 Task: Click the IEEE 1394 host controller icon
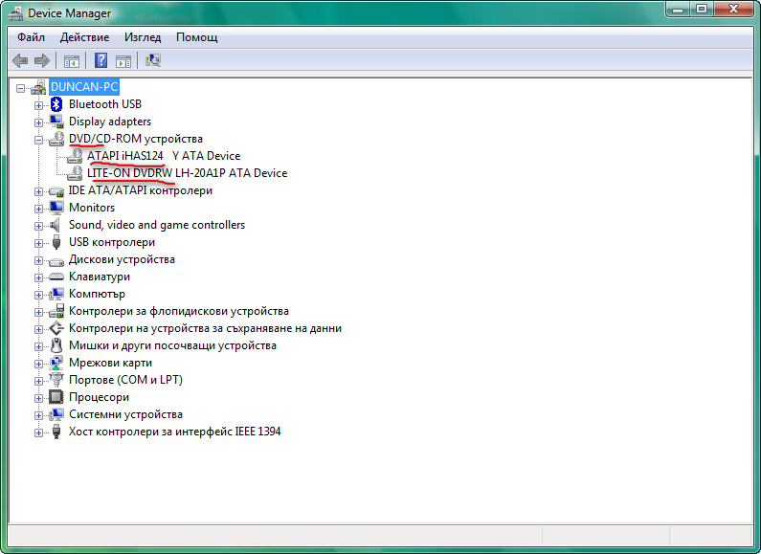[x=56, y=432]
